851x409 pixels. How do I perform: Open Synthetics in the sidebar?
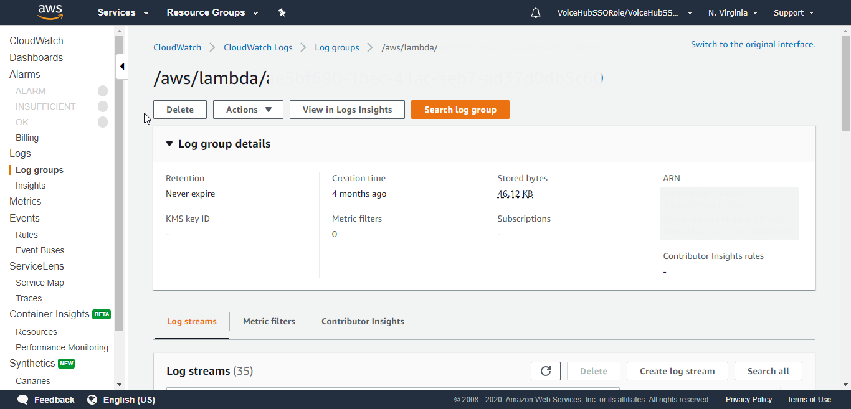pyautogui.click(x=32, y=363)
